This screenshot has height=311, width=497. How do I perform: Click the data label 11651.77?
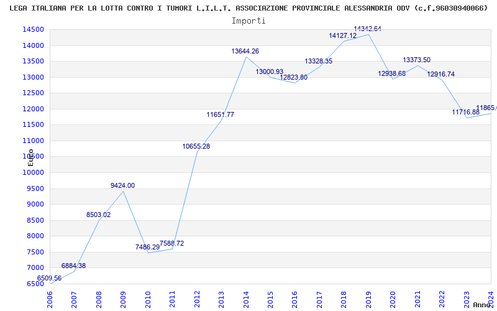pyautogui.click(x=221, y=114)
